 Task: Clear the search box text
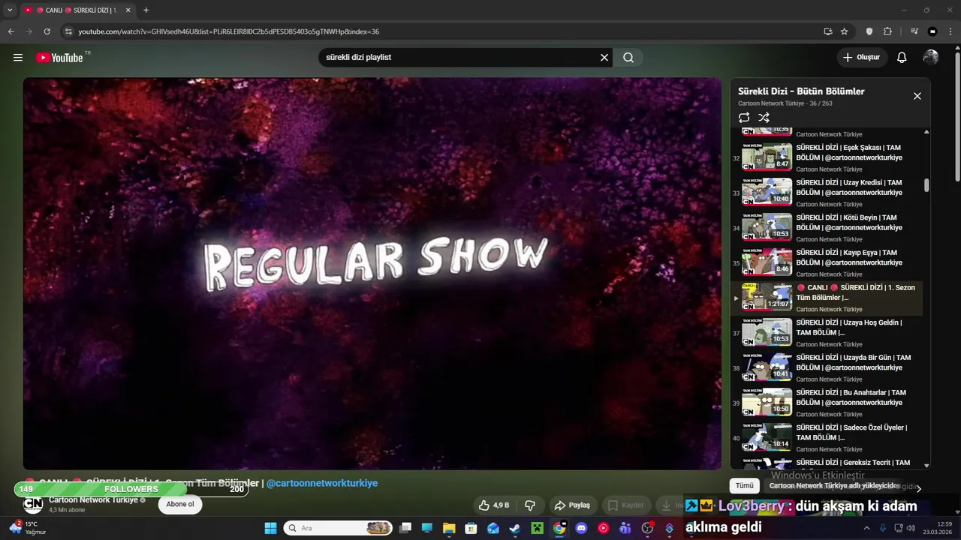click(x=604, y=57)
